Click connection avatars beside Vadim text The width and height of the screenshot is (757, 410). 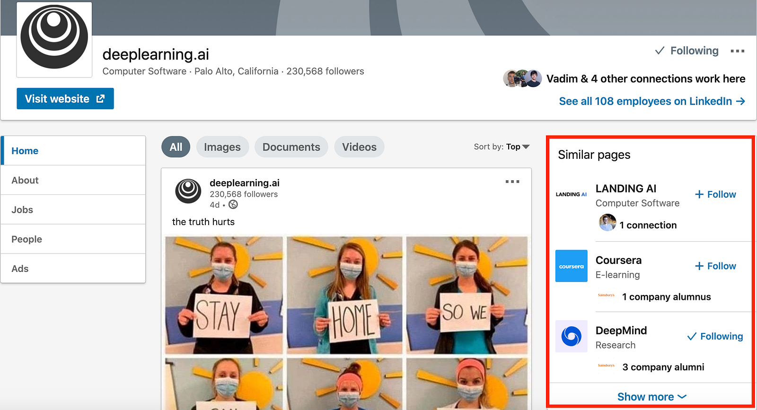click(522, 79)
